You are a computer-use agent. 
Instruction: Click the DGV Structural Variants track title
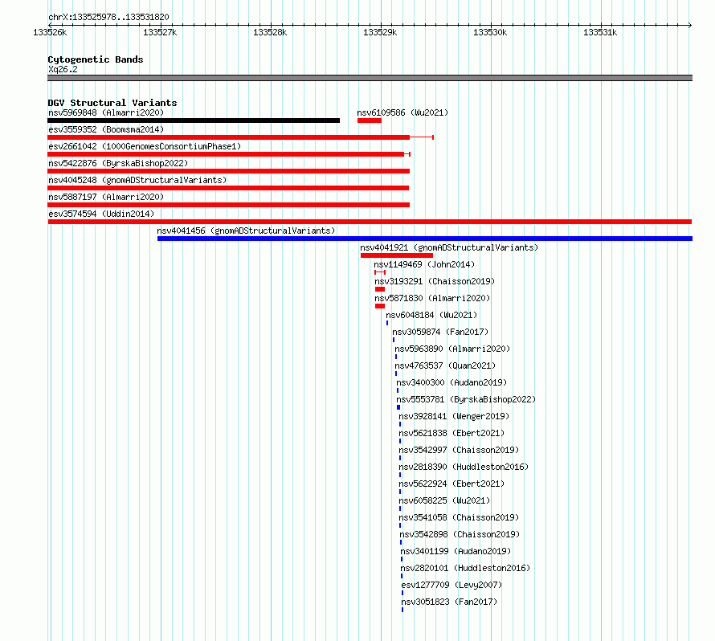point(112,103)
